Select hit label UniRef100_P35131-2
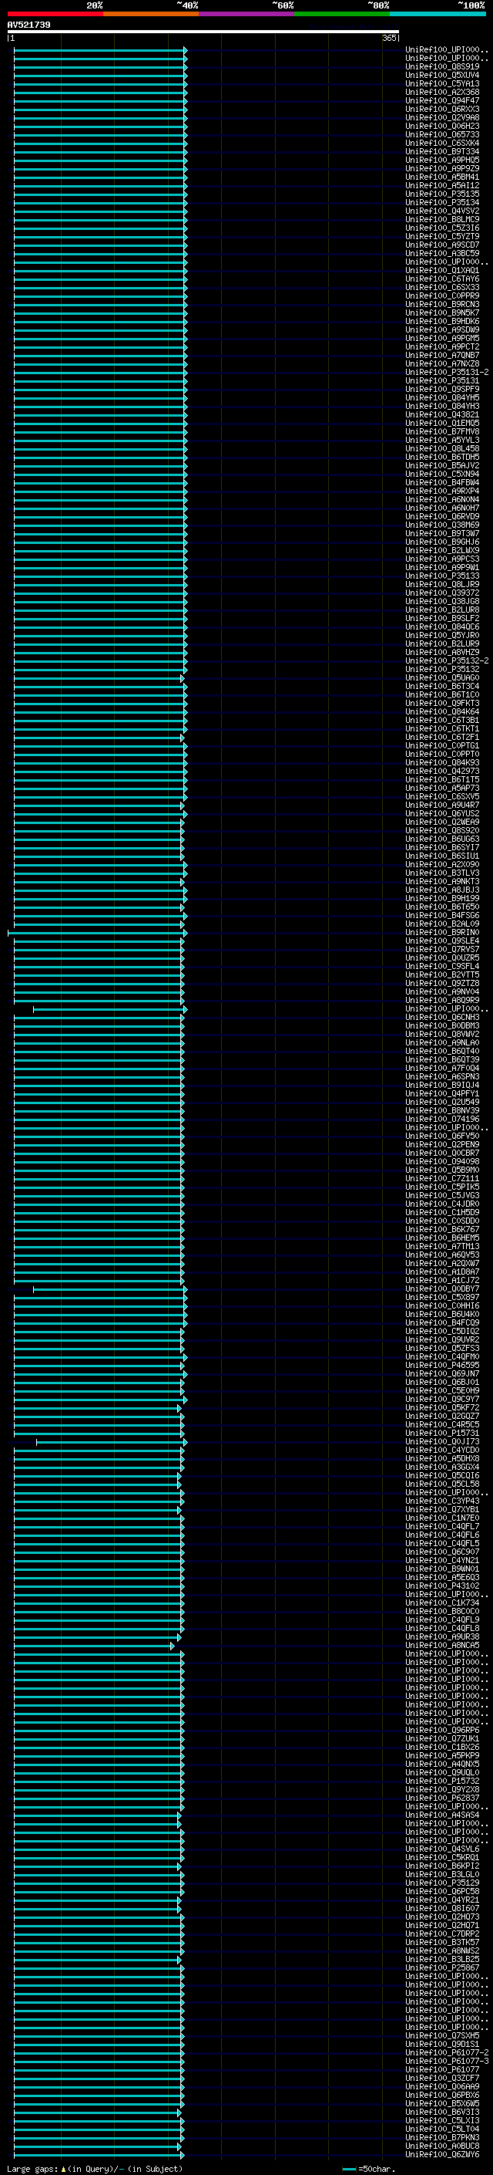 (447, 373)
